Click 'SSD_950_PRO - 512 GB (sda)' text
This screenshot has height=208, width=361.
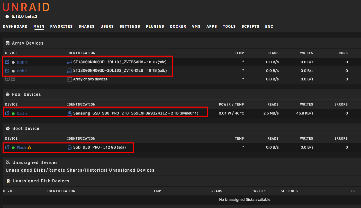tap(100, 147)
